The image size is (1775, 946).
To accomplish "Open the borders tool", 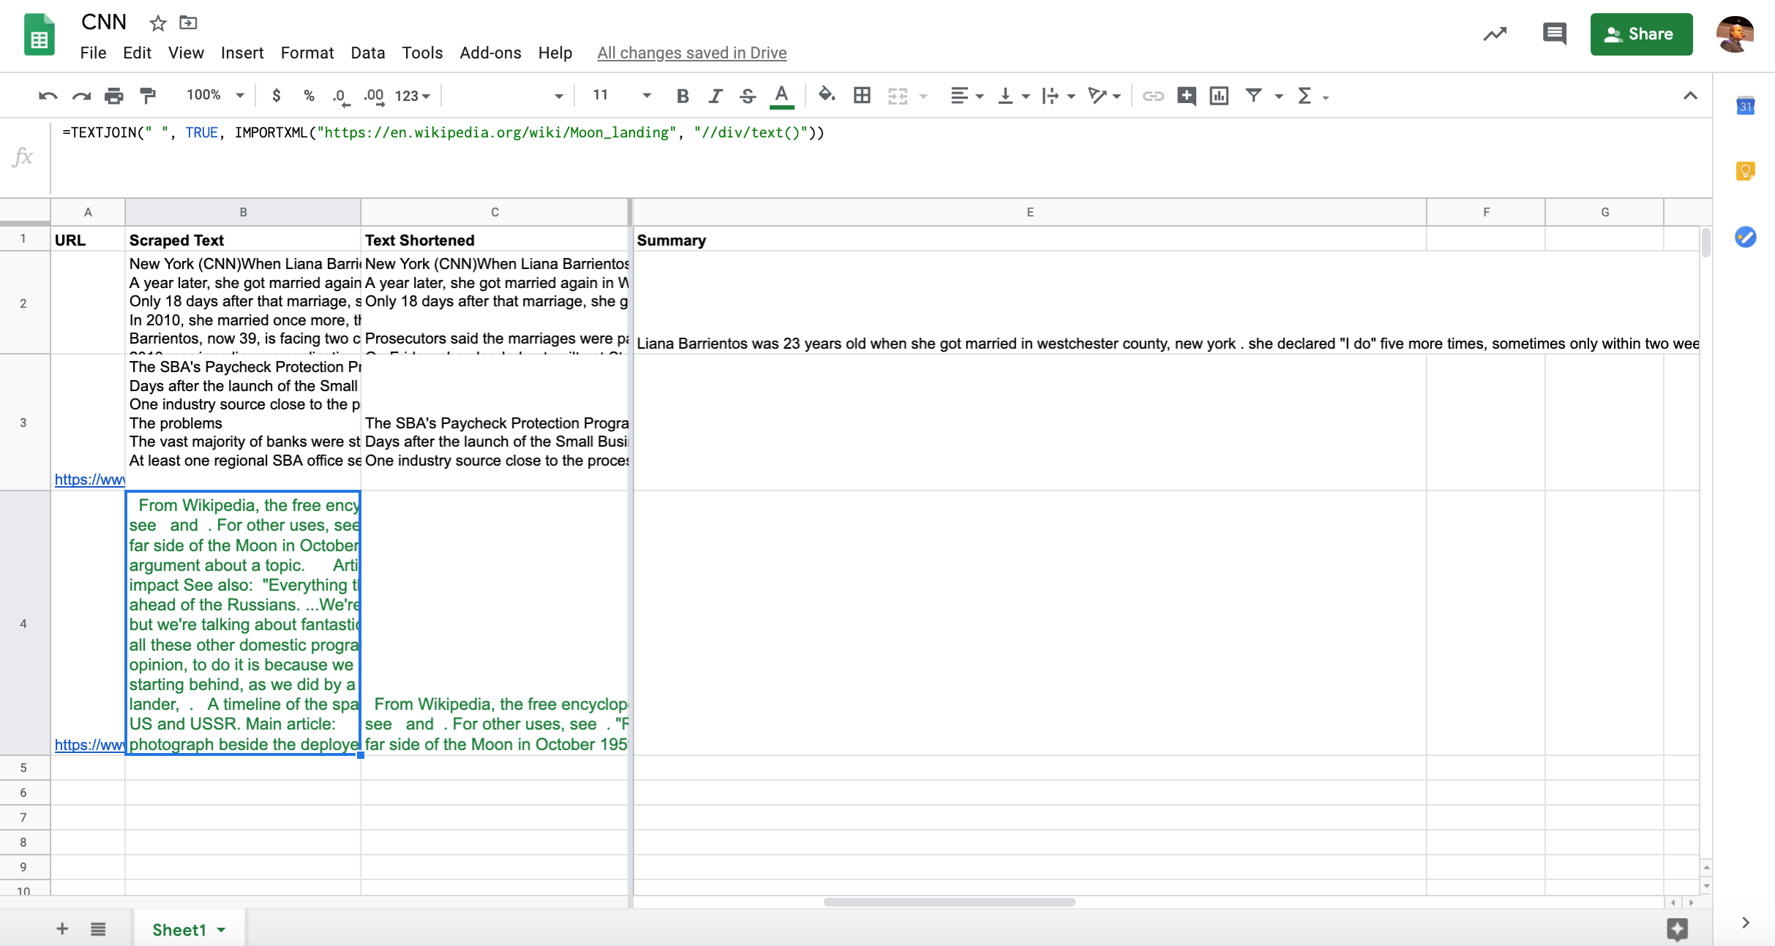I will point(862,96).
